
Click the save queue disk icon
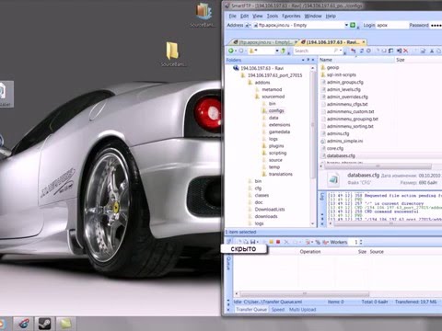click(252, 242)
